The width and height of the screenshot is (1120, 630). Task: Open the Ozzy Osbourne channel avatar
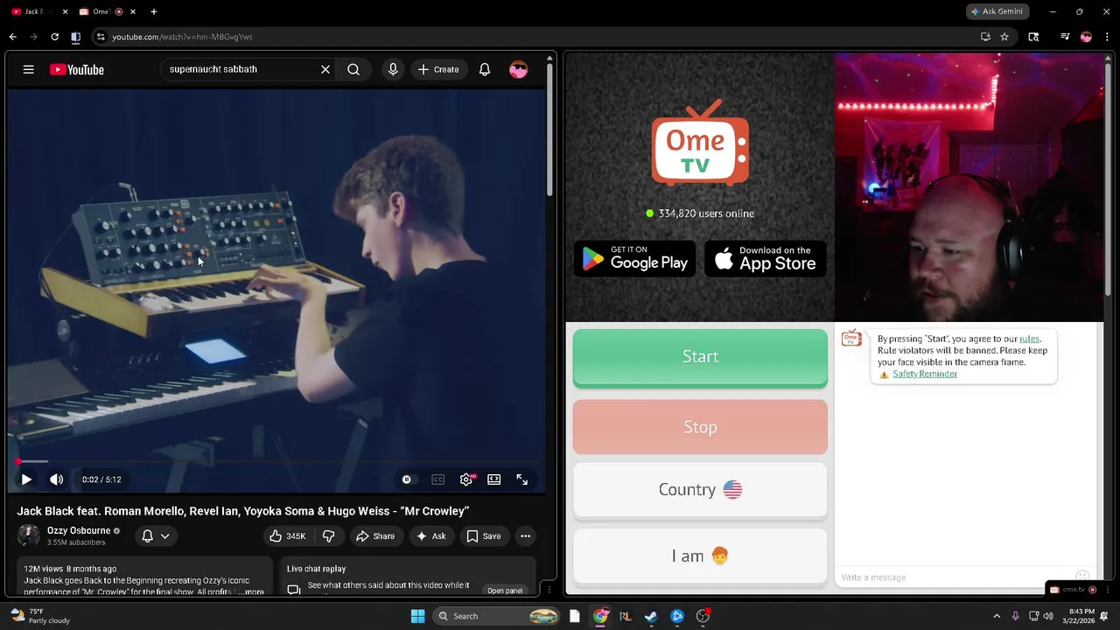[29, 535]
